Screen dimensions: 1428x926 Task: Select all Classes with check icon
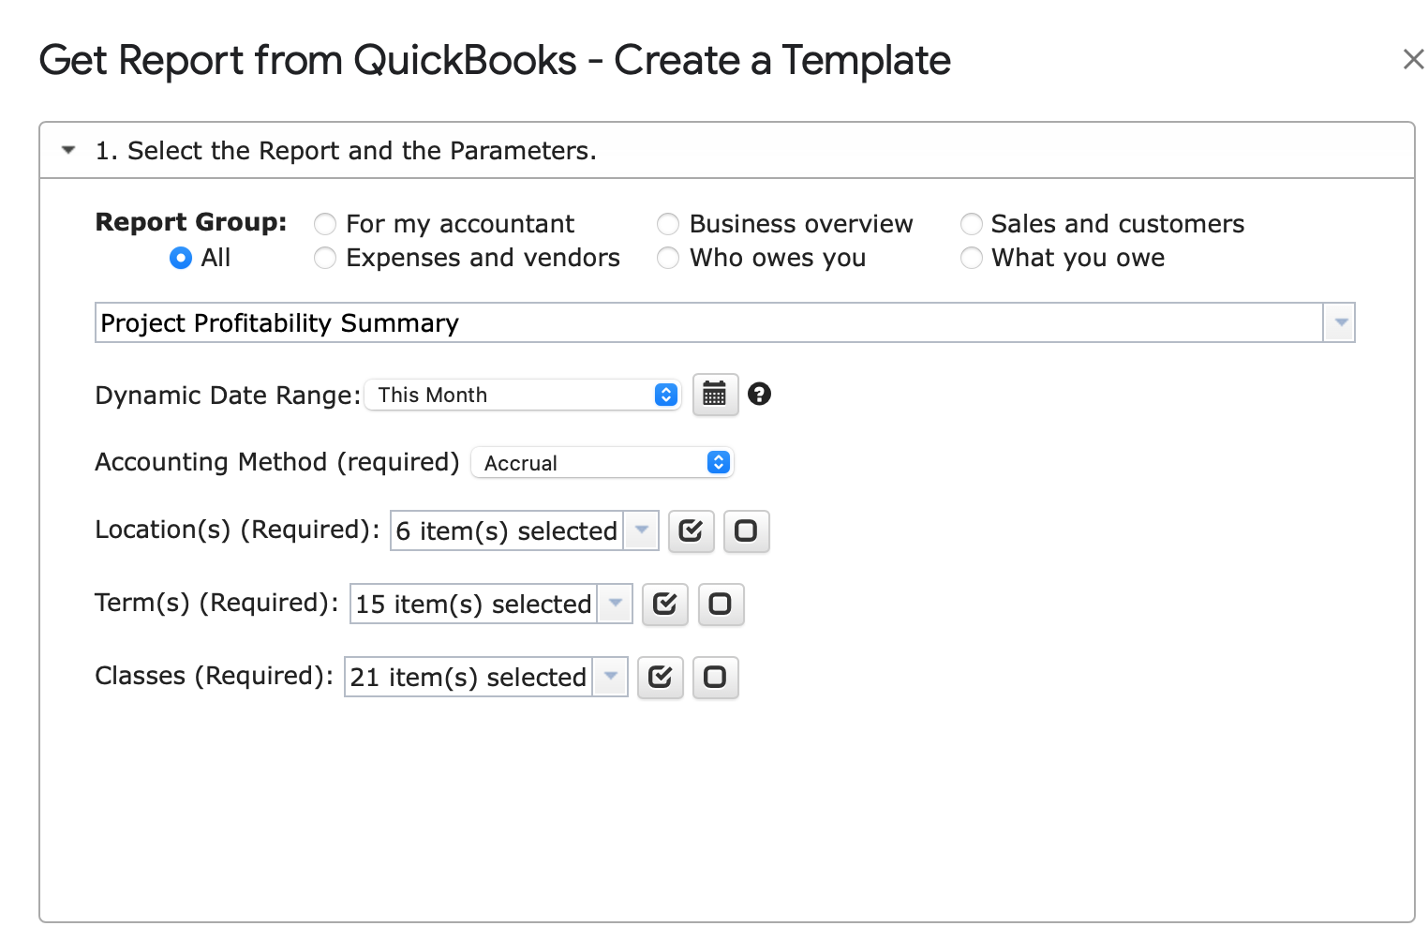coord(660,678)
